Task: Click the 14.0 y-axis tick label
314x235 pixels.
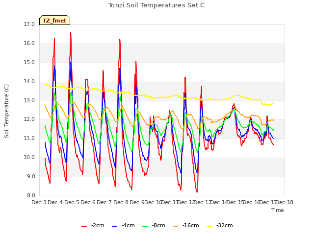Action: pyautogui.click(x=29, y=82)
